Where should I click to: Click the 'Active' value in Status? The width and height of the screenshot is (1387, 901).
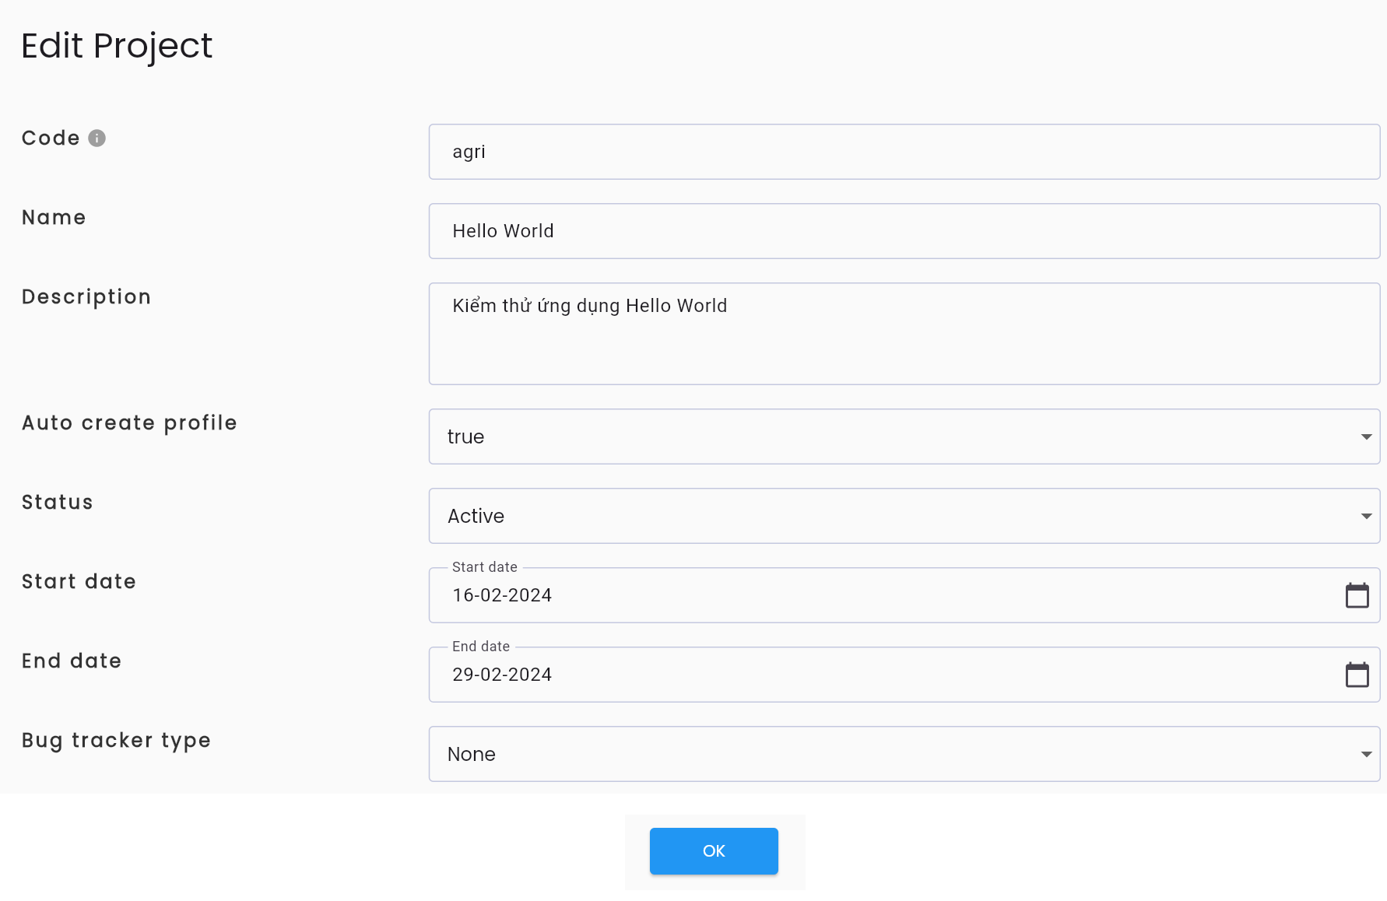coord(476,516)
